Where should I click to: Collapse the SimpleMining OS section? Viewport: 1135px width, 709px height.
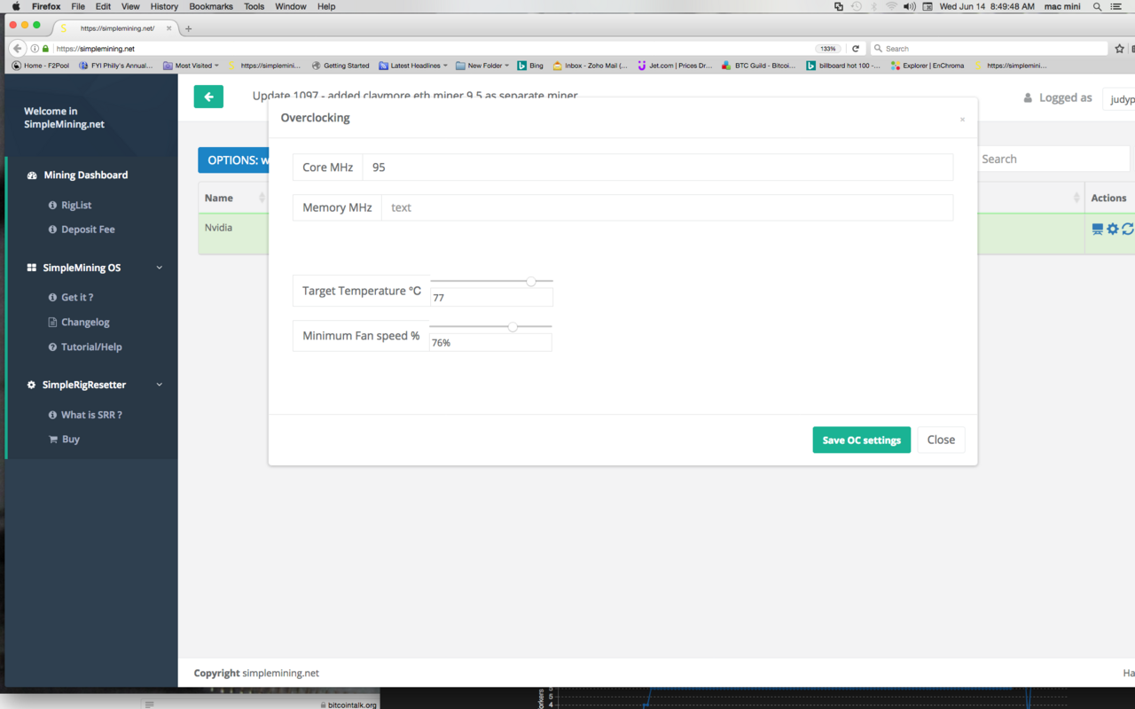tap(160, 268)
